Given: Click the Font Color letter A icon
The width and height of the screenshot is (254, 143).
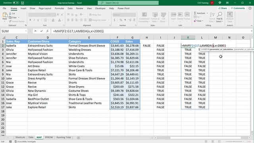Looking at the screenshot, I should click(x=60, y=20).
